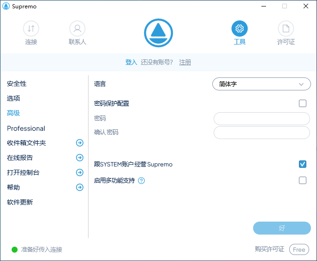Click Supremo title bar app icon
Viewport: 317px width, 261px height.
pyautogui.click(x=6, y=6)
